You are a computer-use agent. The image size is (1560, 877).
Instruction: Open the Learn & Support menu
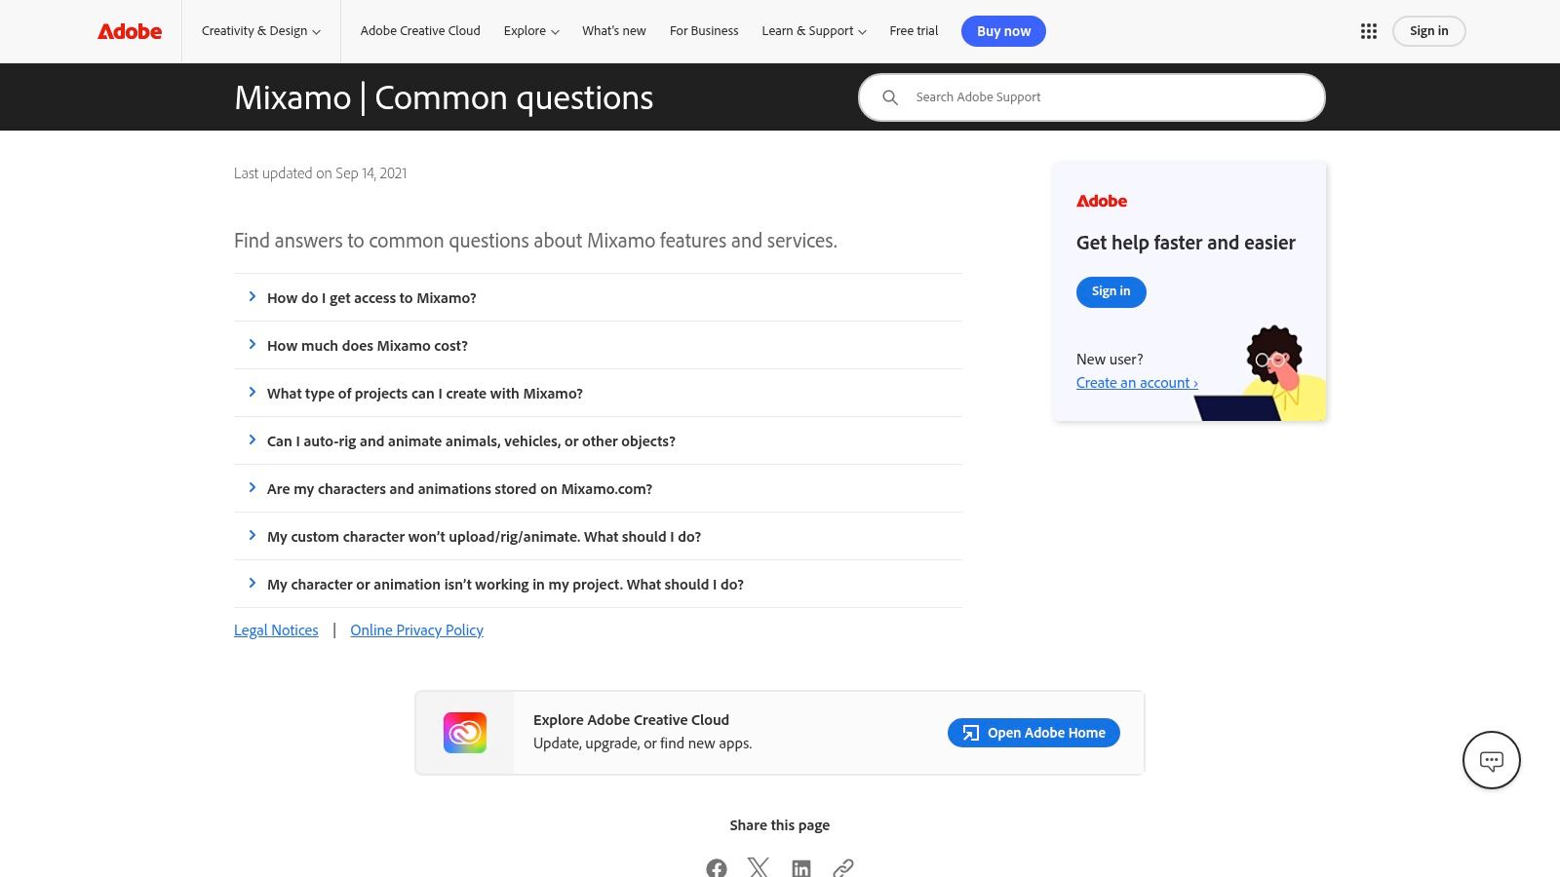tap(813, 31)
